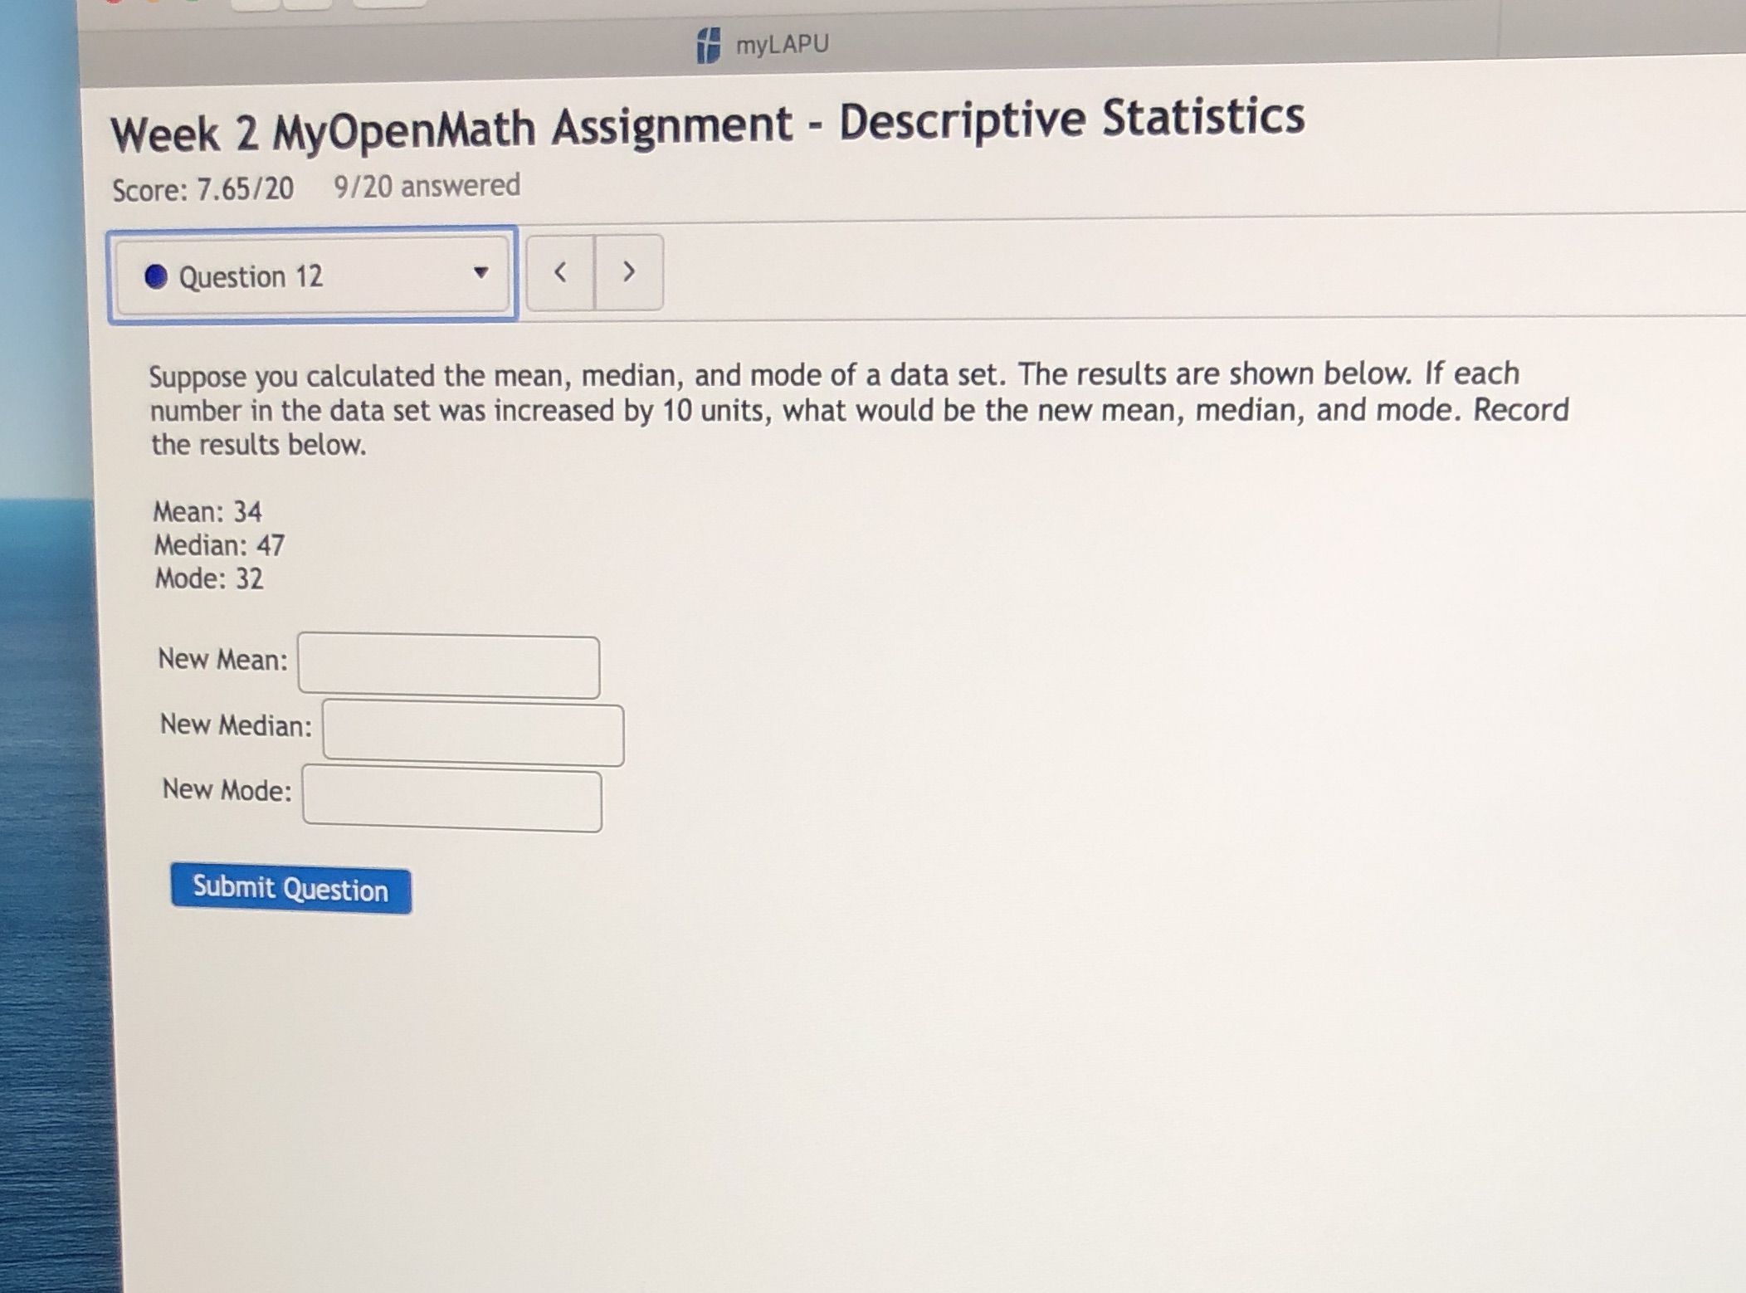1746x1293 pixels.
Task: Click the right chevron to advance a question
Action: coord(628,272)
